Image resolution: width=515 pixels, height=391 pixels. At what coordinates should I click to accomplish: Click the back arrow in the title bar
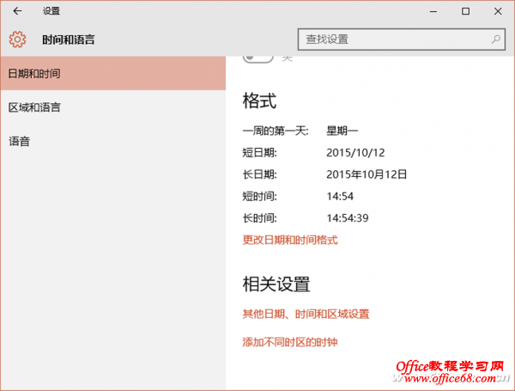point(17,11)
